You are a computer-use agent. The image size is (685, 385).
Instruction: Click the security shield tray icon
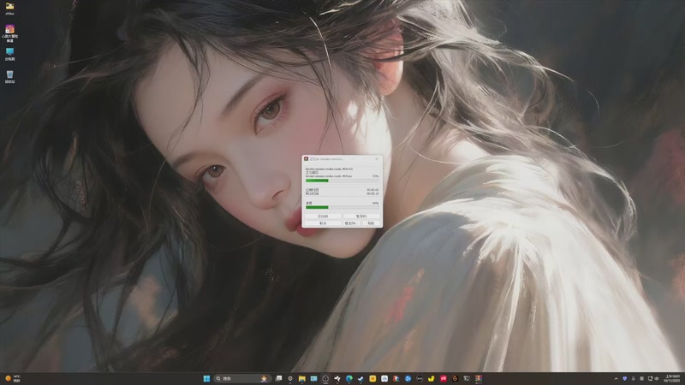click(x=625, y=378)
